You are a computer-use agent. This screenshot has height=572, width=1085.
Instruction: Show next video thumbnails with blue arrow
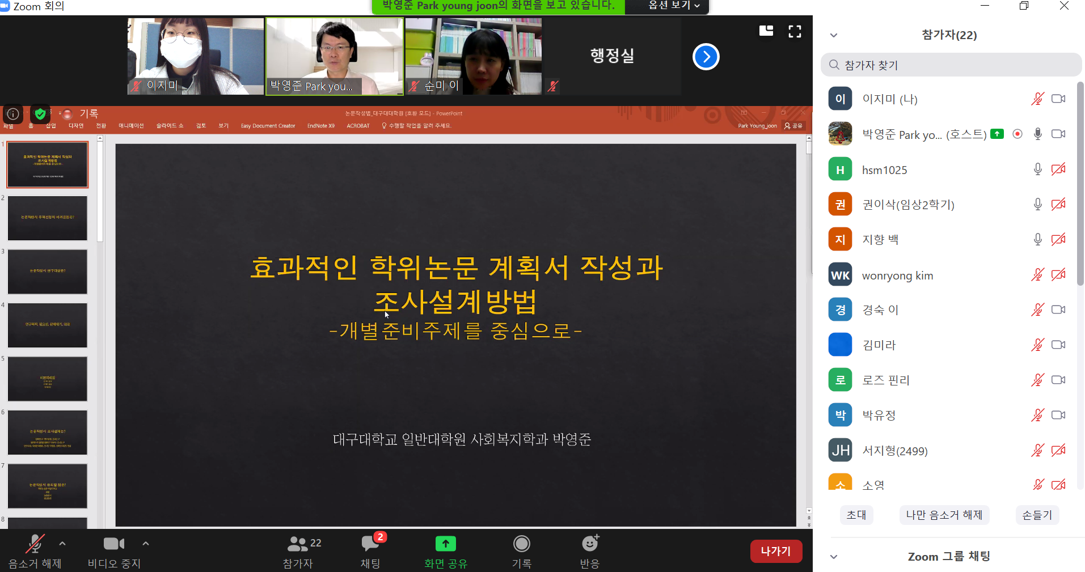706,57
